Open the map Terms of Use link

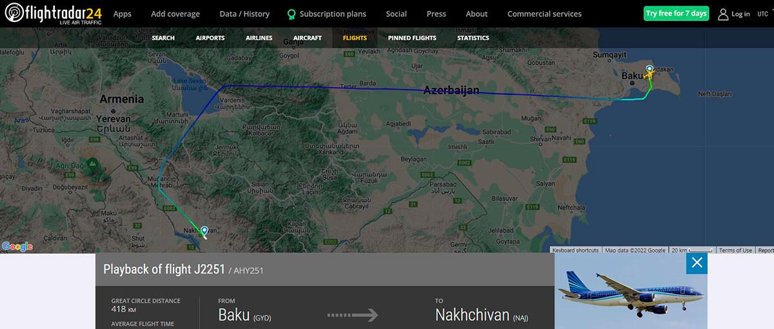click(735, 250)
